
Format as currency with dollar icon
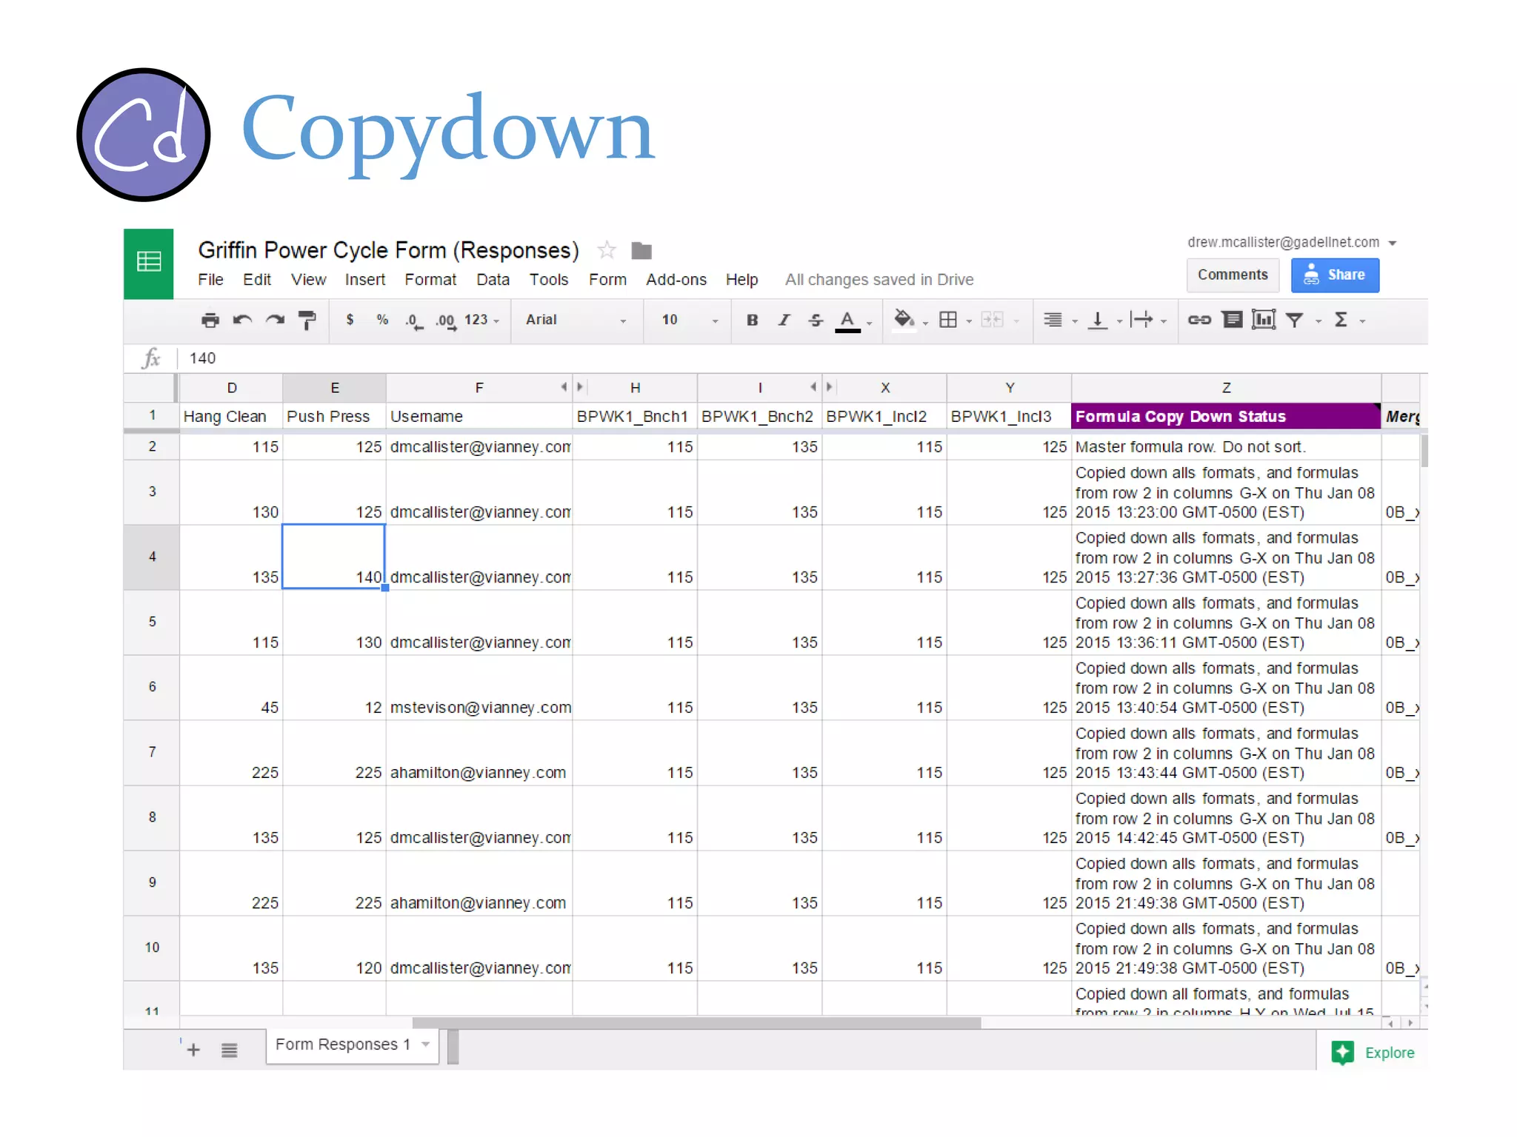click(350, 320)
